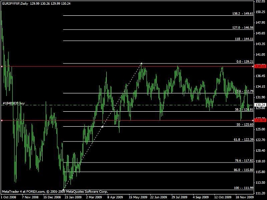Select the Fibonacci midpoint handle on dotted trendline
This screenshot has height=200, width=267.
tap(102, 127)
